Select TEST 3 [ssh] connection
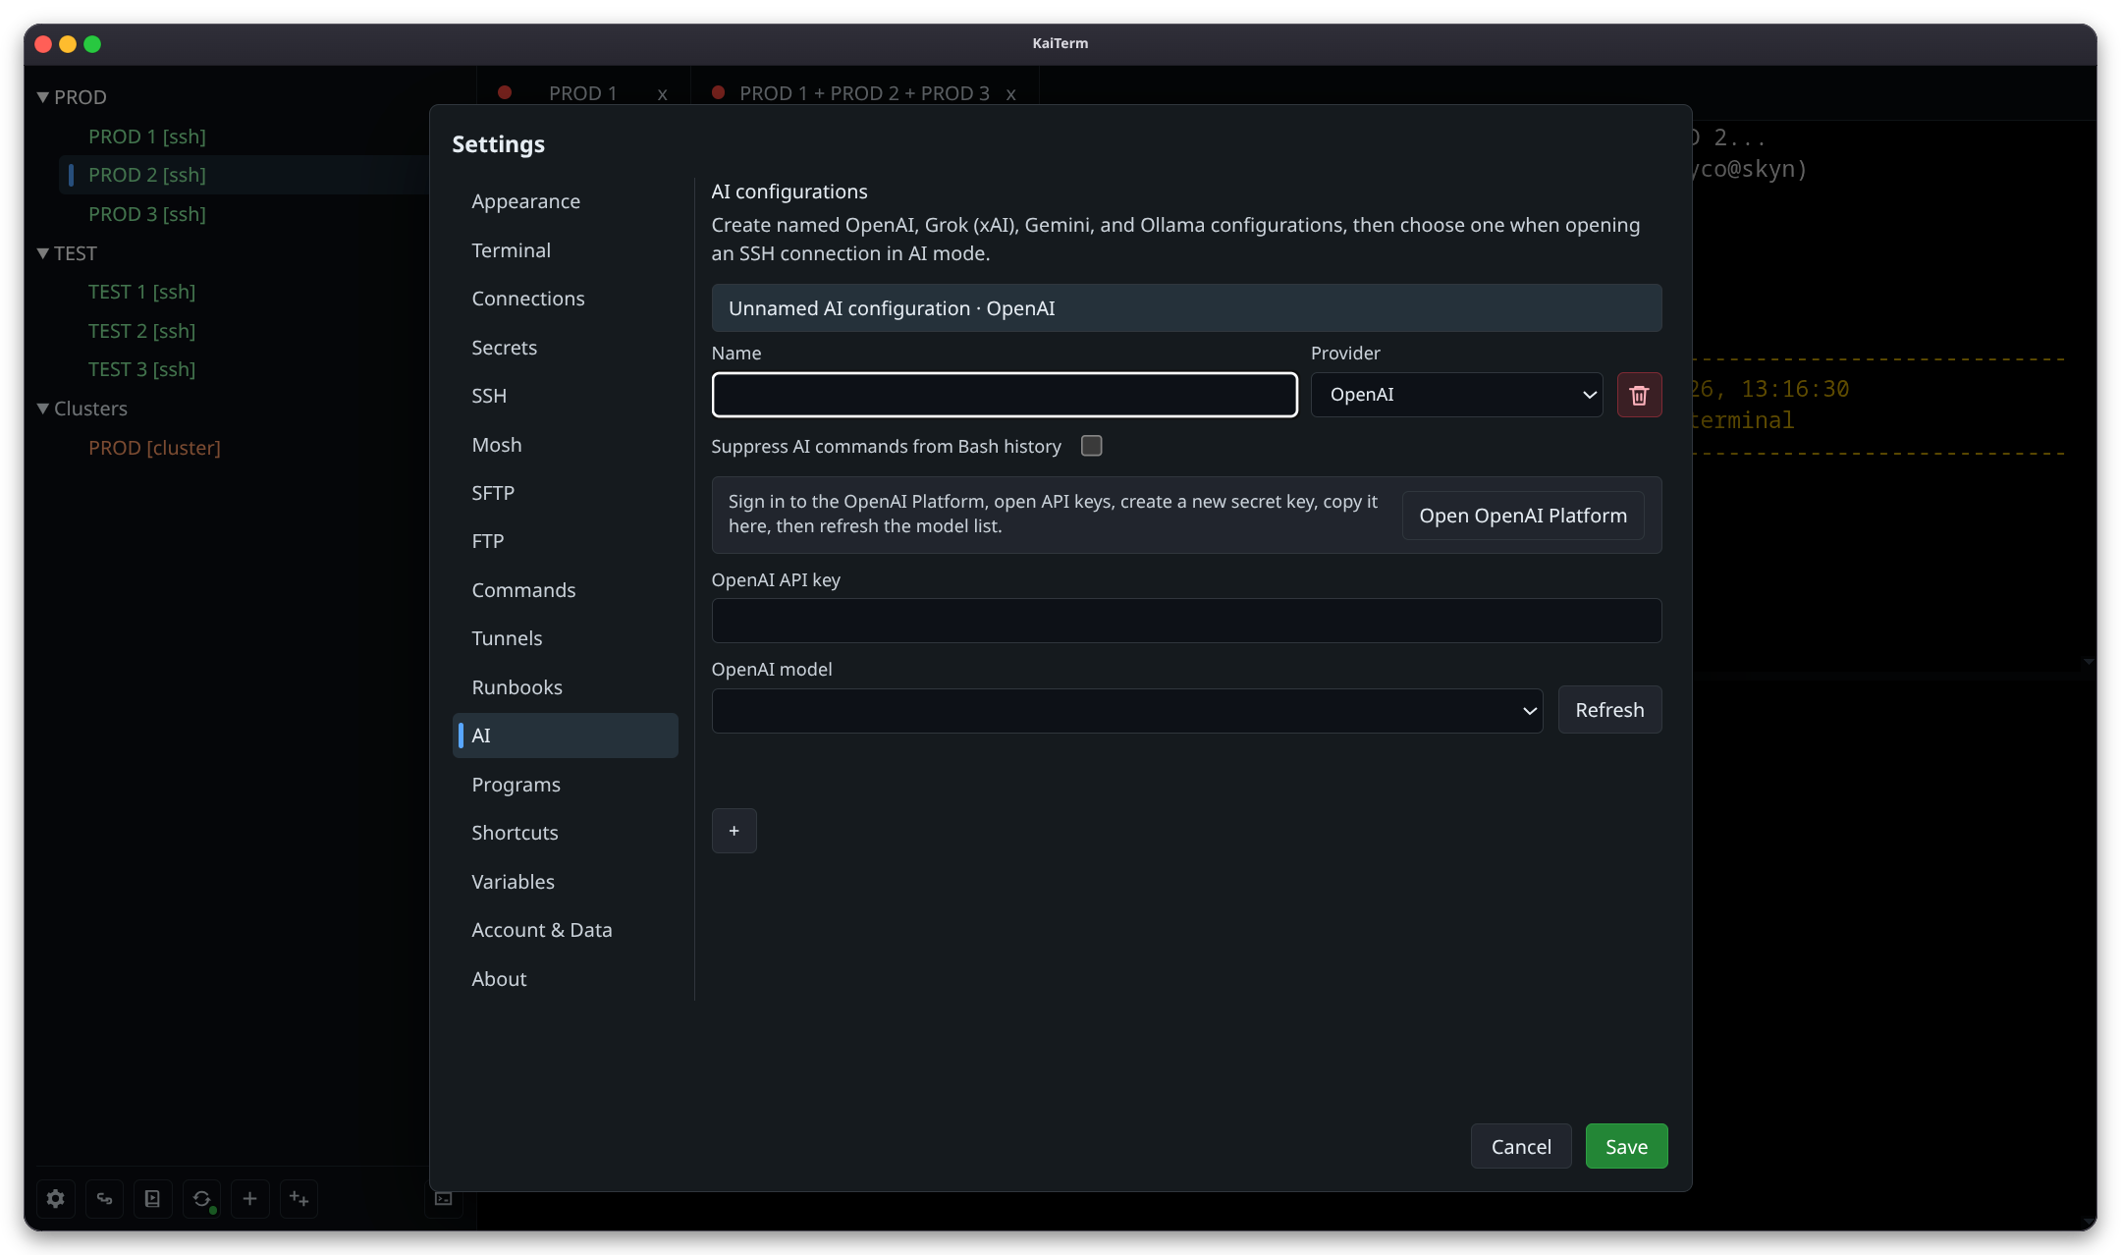This screenshot has height=1255, width=2121. pos(142,369)
